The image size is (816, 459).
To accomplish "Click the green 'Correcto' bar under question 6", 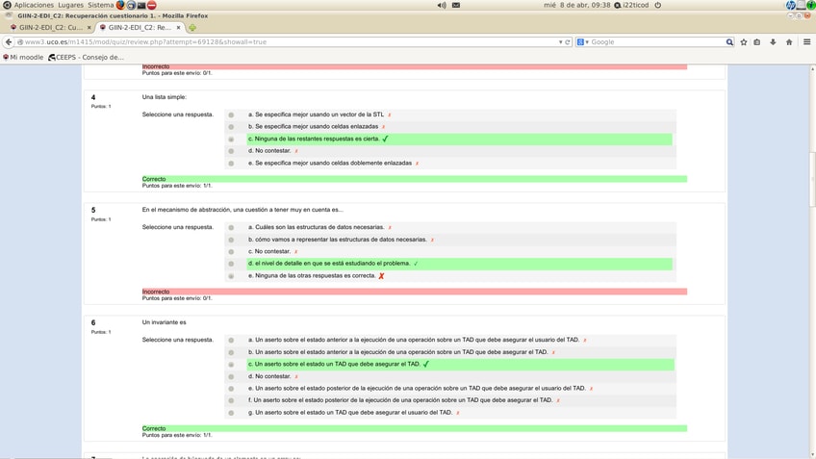I will point(414,429).
